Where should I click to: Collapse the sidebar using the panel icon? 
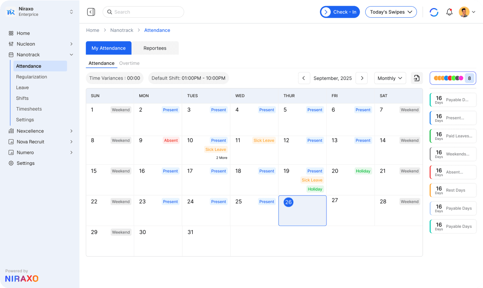point(91,12)
